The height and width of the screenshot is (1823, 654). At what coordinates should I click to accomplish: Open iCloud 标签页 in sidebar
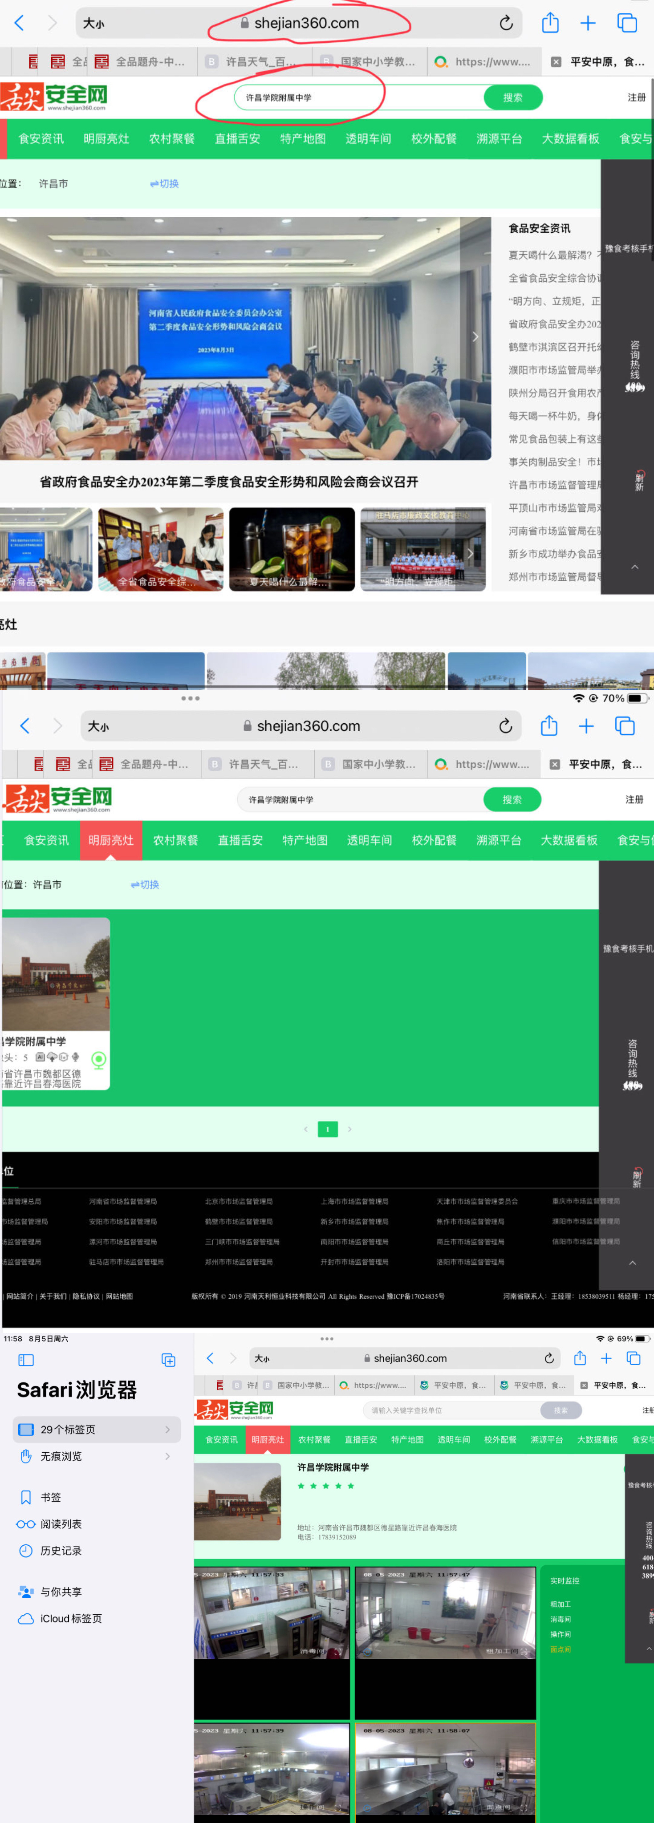[71, 1618]
